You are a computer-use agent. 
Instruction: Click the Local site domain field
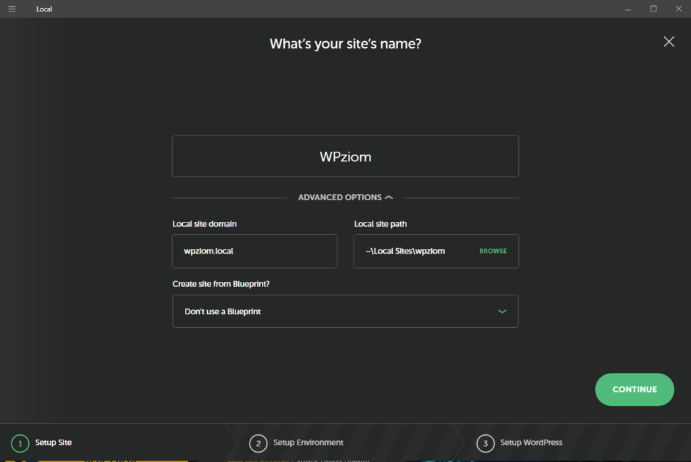[254, 251]
